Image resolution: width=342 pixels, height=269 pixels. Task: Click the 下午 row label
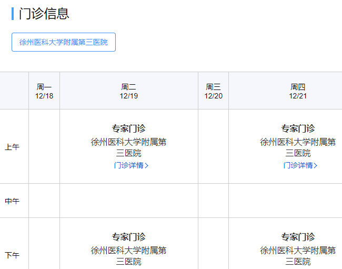pos(12,255)
